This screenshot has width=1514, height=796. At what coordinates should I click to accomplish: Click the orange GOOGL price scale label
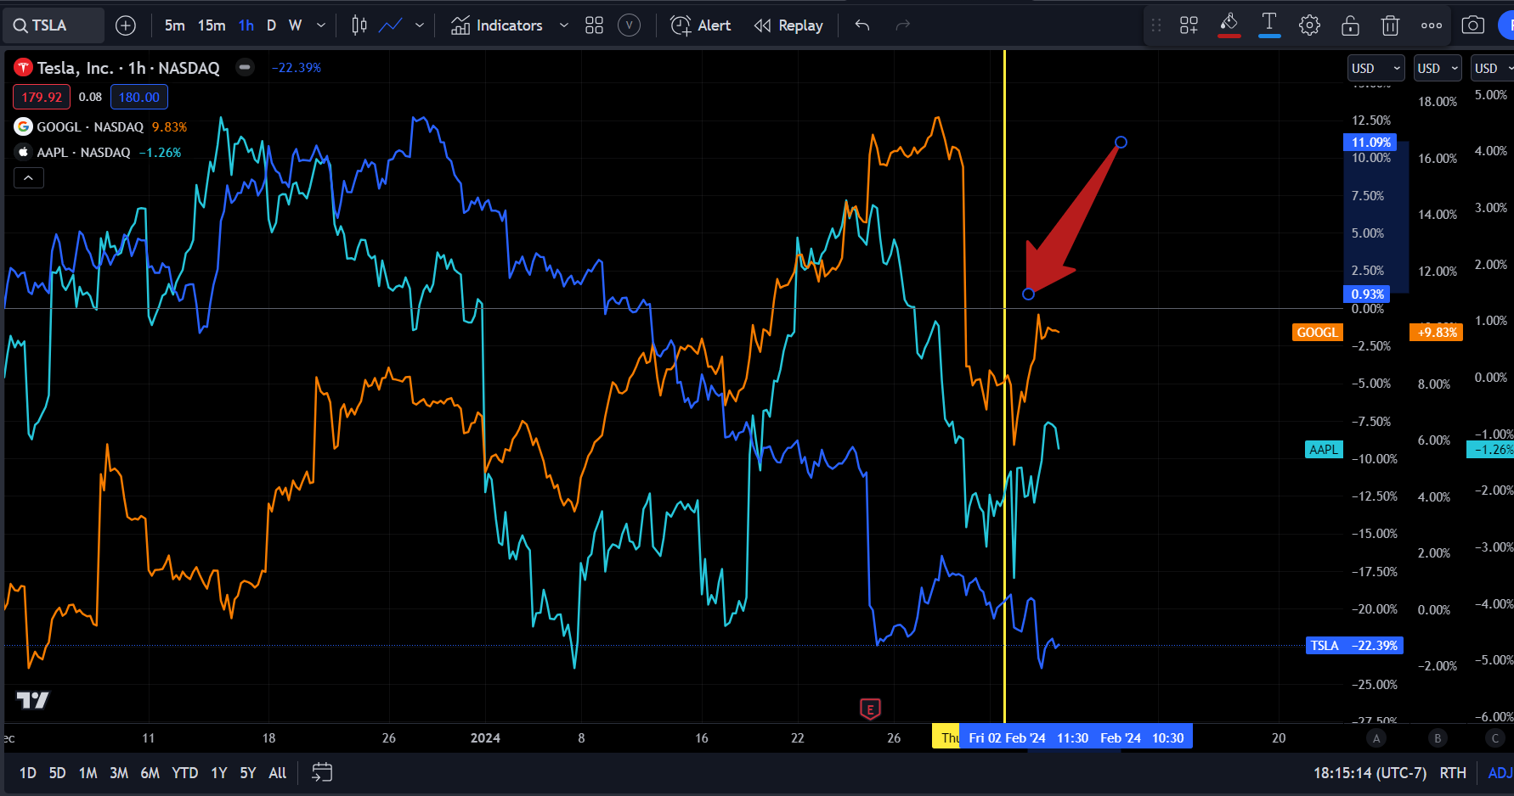(1317, 332)
